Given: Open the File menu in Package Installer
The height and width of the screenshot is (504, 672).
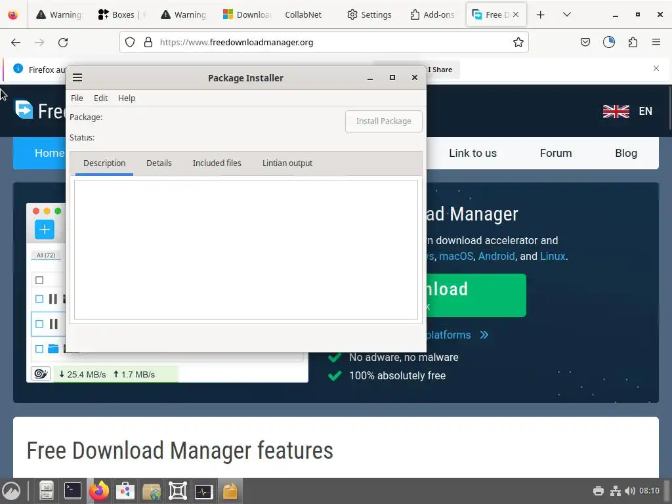Looking at the screenshot, I should tap(77, 98).
